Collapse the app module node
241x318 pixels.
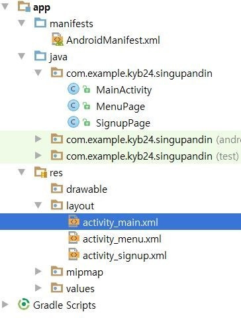click(x=5, y=7)
